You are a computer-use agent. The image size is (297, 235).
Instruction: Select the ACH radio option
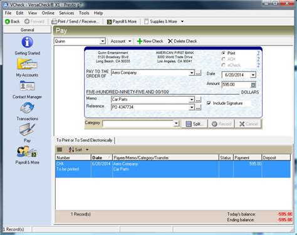point(224,59)
